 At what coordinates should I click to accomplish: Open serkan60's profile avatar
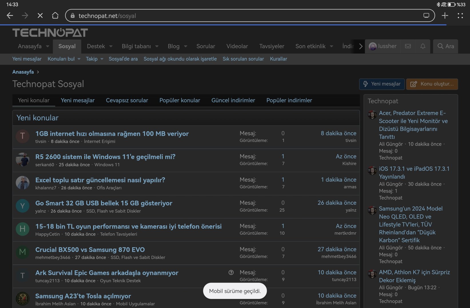click(x=23, y=159)
